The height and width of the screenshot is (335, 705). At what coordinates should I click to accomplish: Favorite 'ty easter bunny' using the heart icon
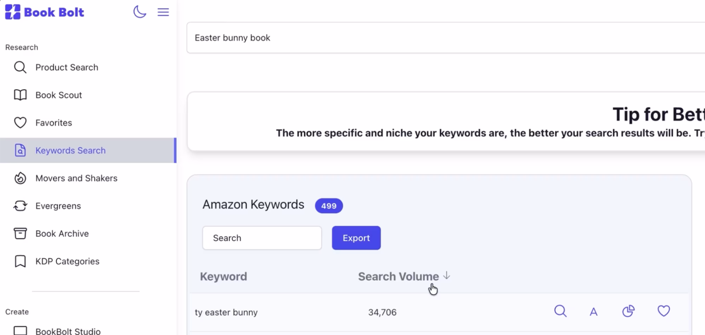(663, 311)
